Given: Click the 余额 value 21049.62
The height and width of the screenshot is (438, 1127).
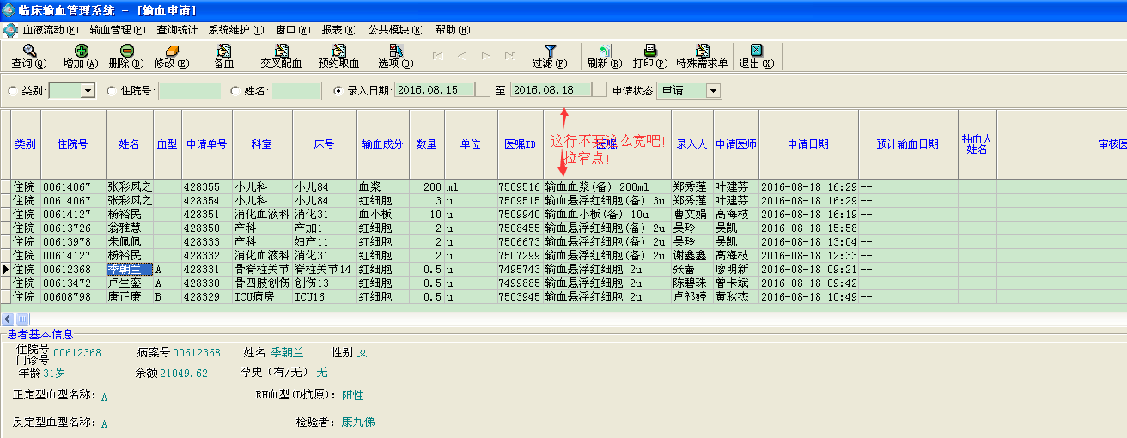Looking at the screenshot, I should [x=184, y=373].
